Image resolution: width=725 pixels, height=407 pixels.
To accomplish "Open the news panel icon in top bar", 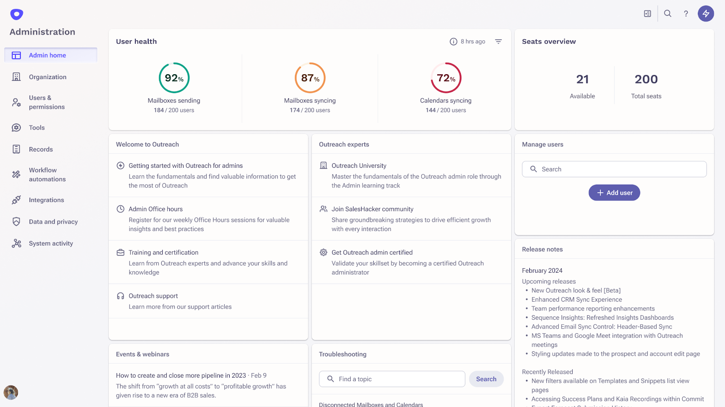I will click(x=648, y=14).
